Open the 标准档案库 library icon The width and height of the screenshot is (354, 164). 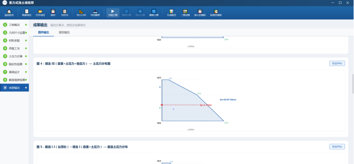[x=216, y=13]
